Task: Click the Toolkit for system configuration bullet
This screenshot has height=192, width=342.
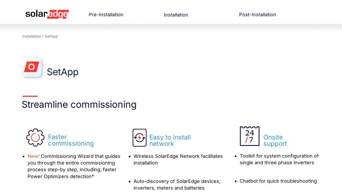Action: [x=279, y=159]
